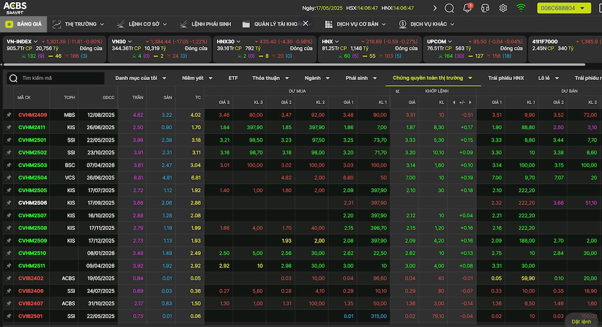Select the ETF tab
This screenshot has width=602, height=327.
pyautogui.click(x=233, y=78)
